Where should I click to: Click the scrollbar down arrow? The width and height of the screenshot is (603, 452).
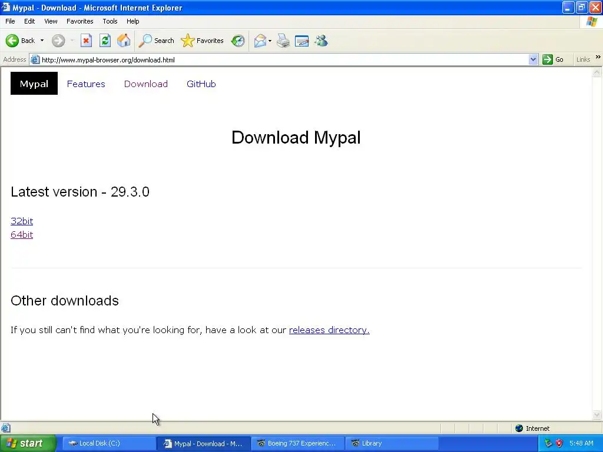point(597,414)
